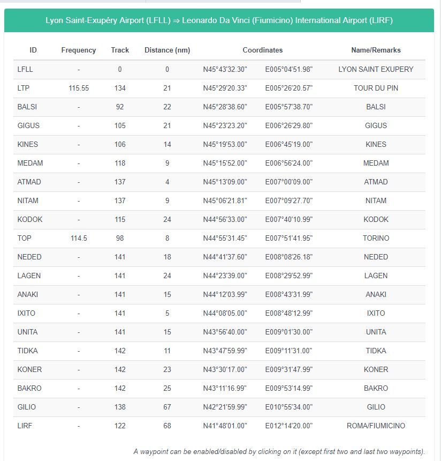Click the MEDAM waypoint ID
Screen dimensions: 441x461
point(30,163)
